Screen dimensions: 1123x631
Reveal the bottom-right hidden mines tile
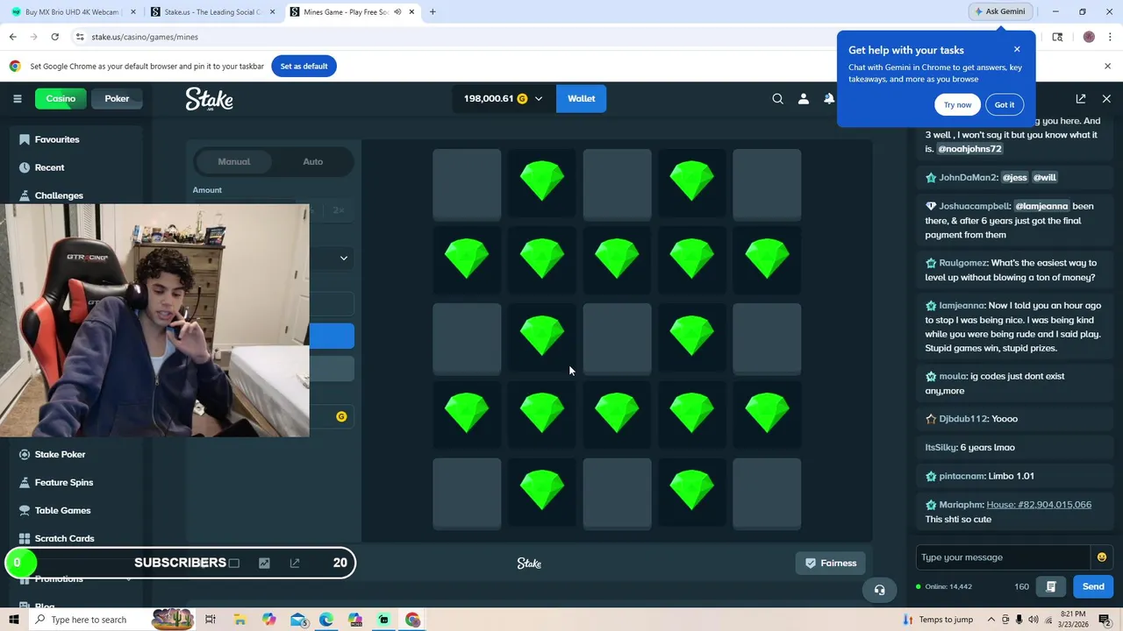pos(767,493)
